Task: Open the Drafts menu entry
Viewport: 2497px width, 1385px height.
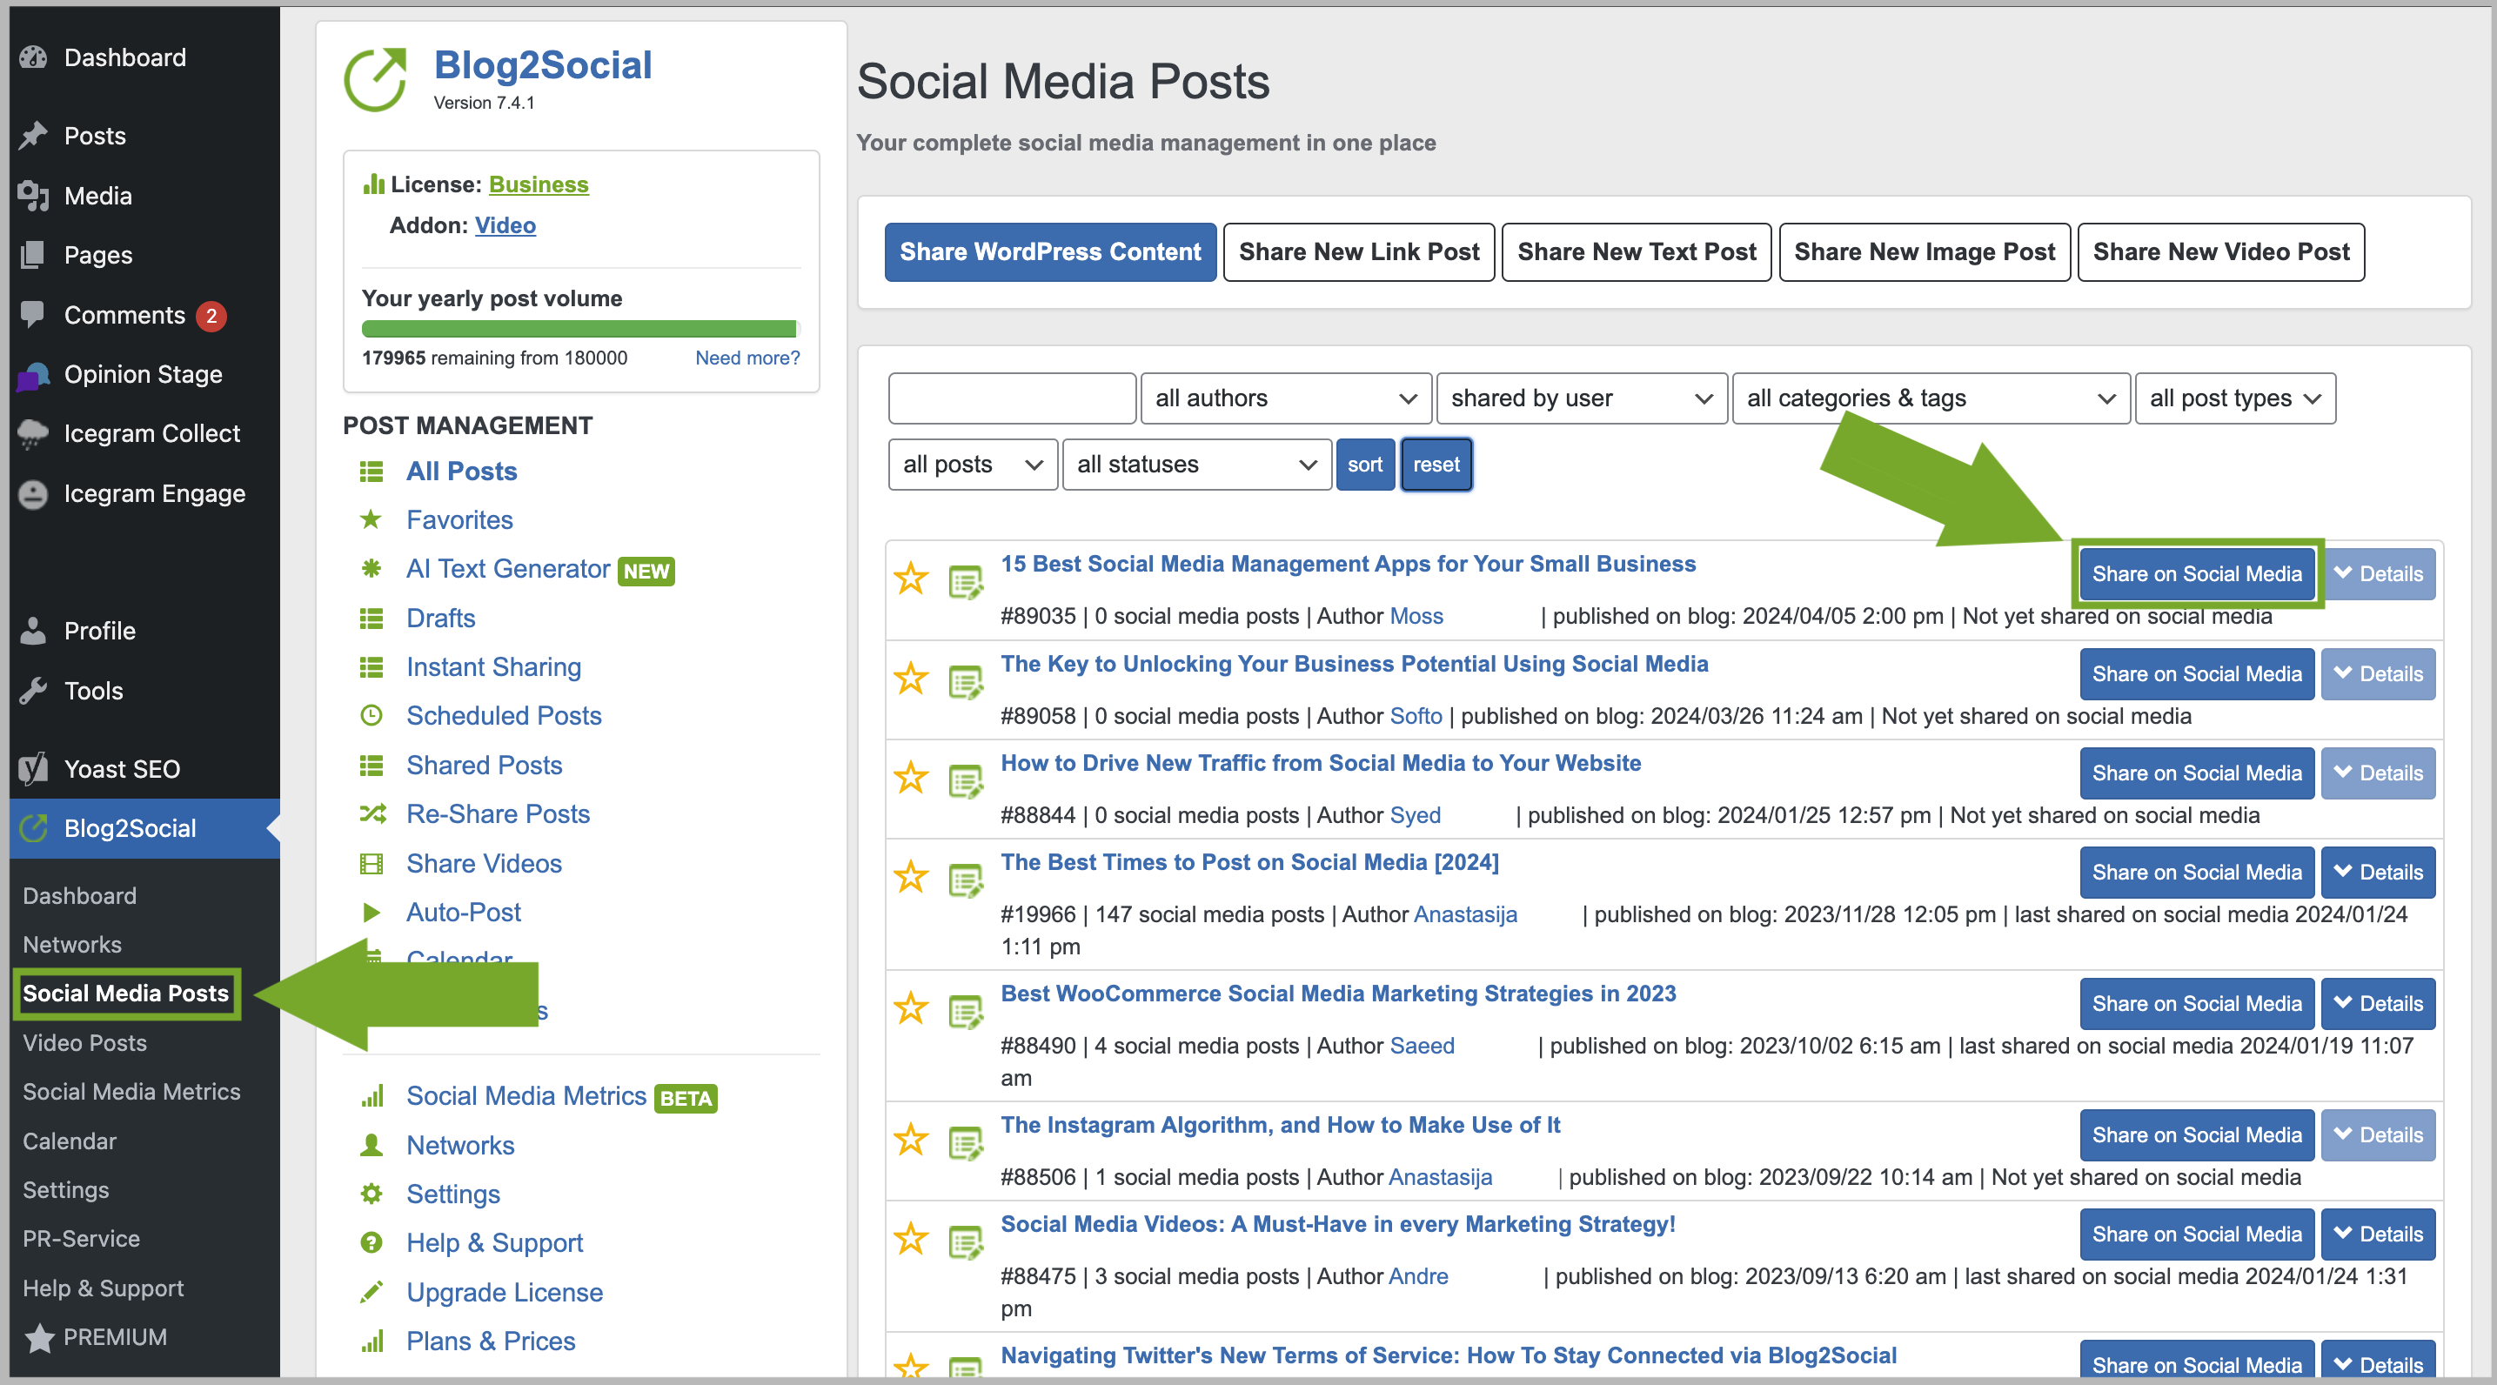Action: coord(441,618)
